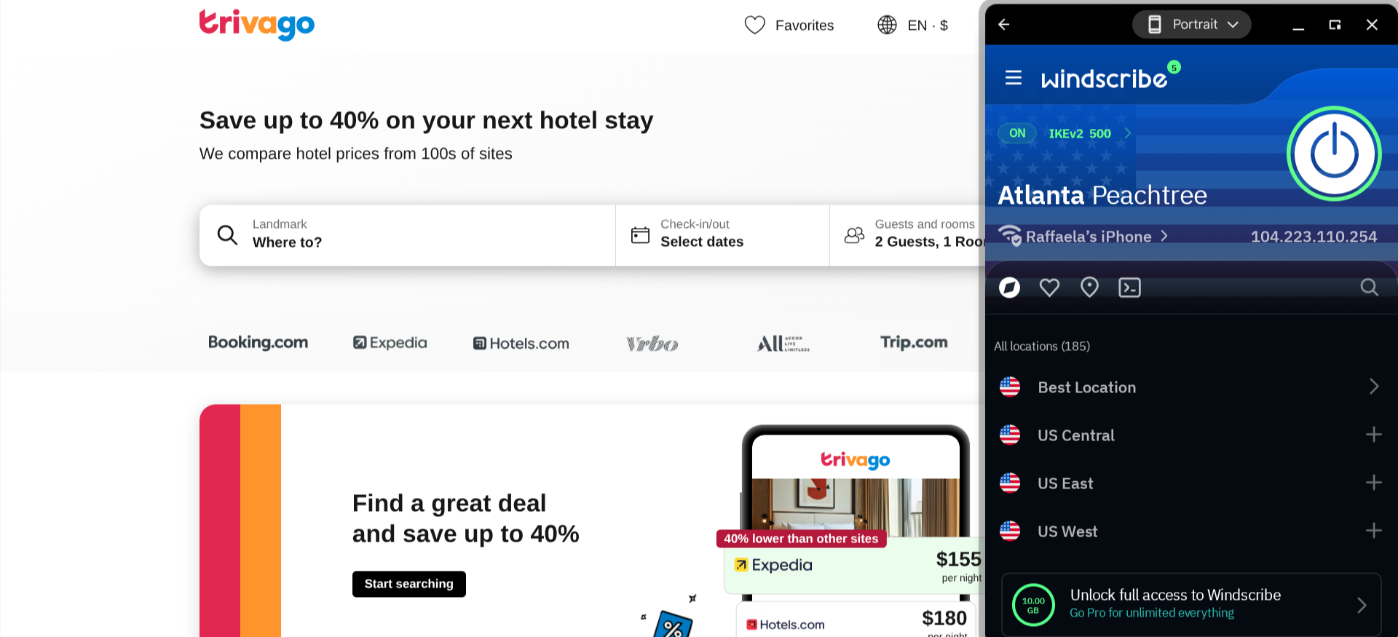The height and width of the screenshot is (637, 1398).
Task: Open static IP pin tab
Action: point(1089,288)
